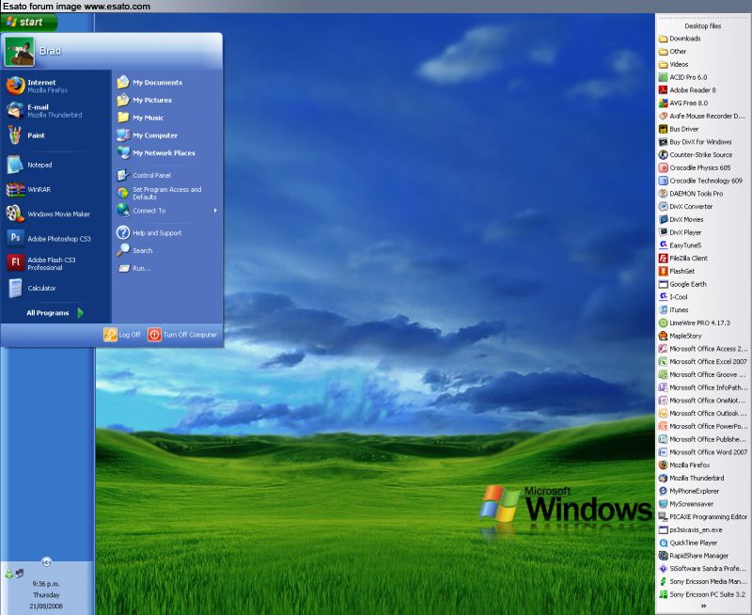Click the 9:36 p.m. taskbar clock
Viewport: 752px width, 615px height.
pyautogui.click(x=46, y=584)
